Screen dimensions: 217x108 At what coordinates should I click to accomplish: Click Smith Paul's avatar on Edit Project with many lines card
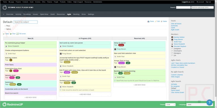pos(61,76)
